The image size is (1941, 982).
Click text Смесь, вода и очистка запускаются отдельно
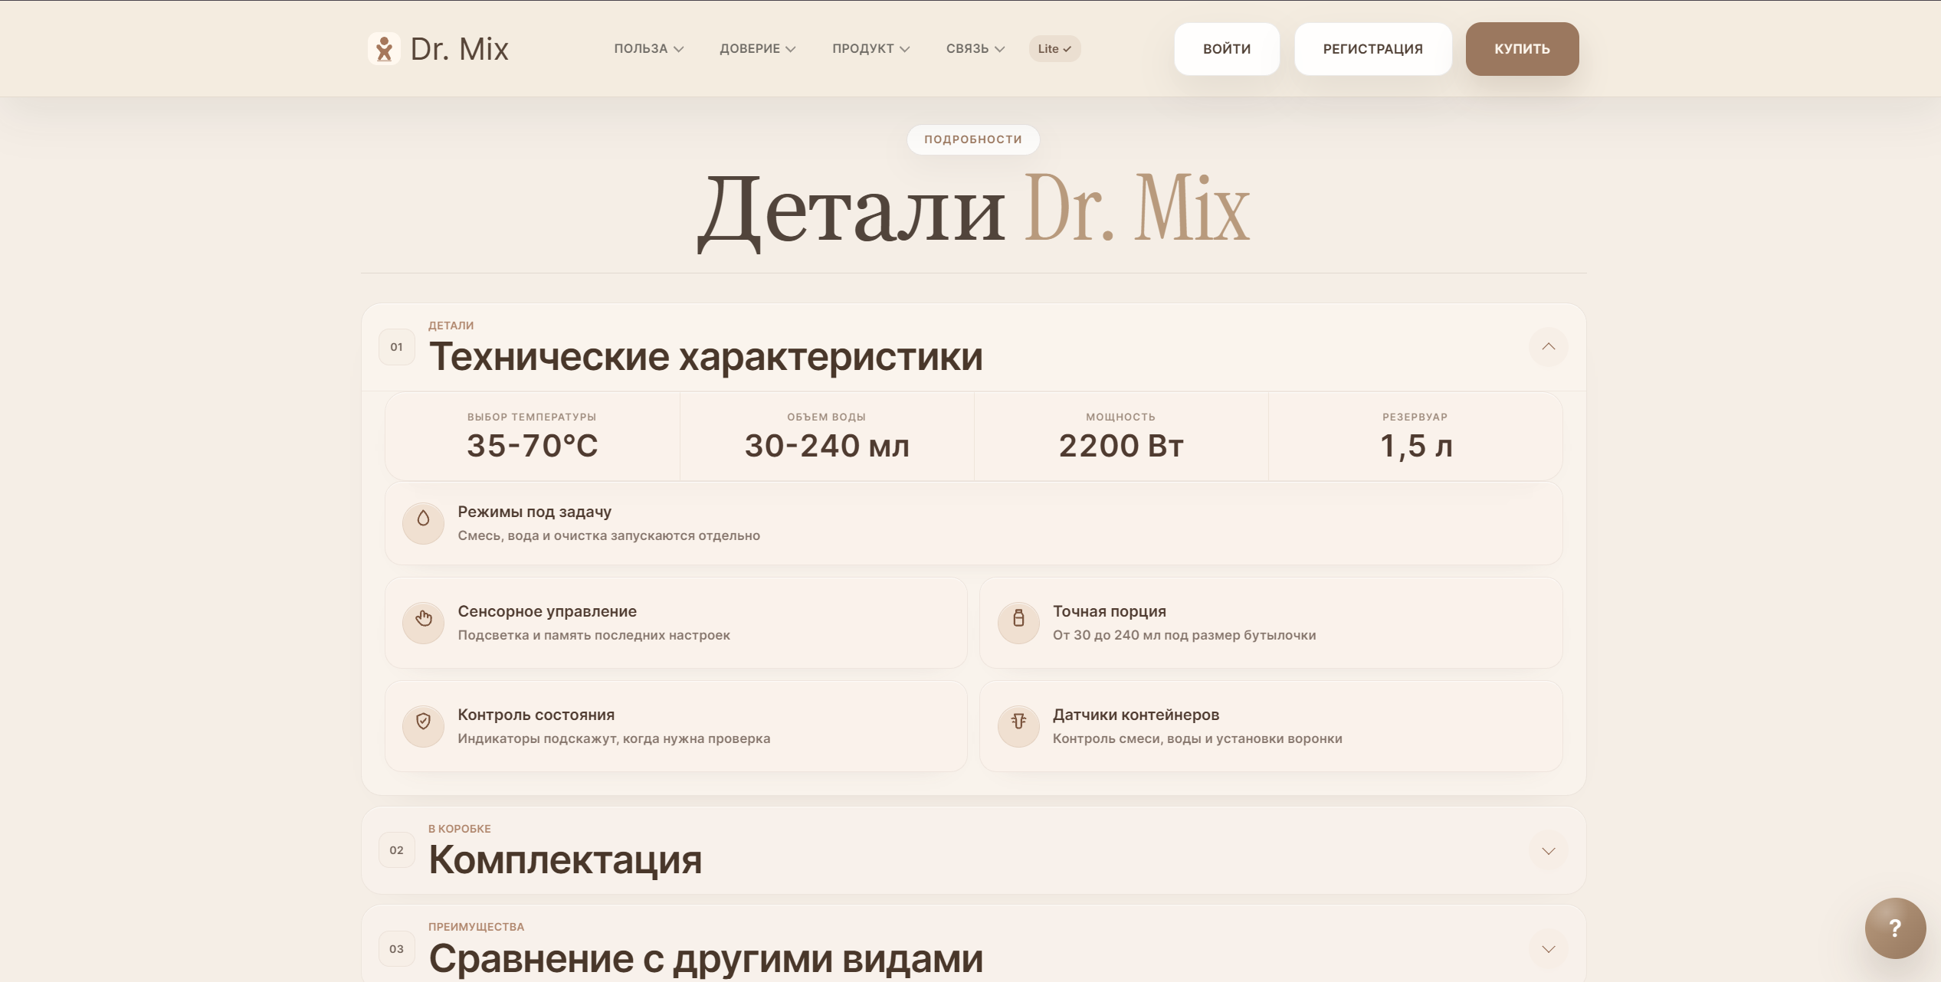[x=609, y=535]
